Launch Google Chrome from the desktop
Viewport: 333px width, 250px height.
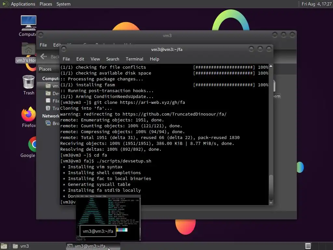[29, 147]
